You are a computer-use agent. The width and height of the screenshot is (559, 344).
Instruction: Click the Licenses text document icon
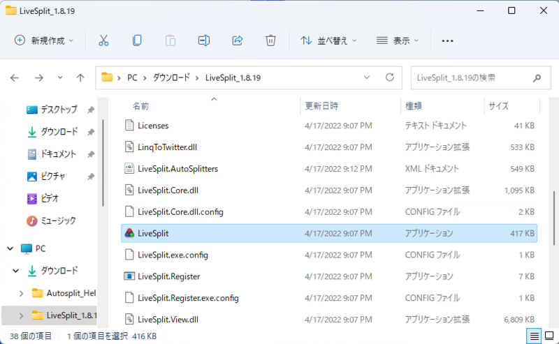[x=129, y=126]
